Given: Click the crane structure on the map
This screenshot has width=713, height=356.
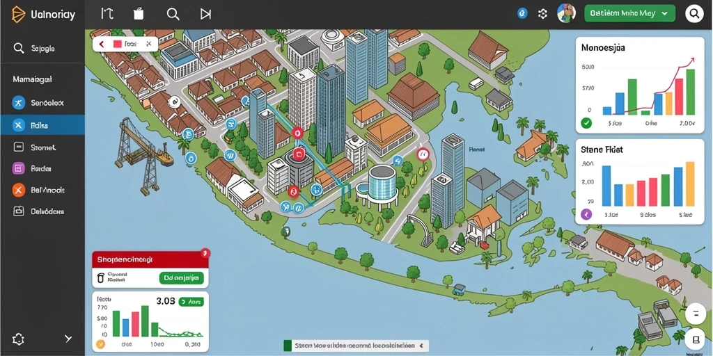Looking at the screenshot, I should (x=142, y=154).
